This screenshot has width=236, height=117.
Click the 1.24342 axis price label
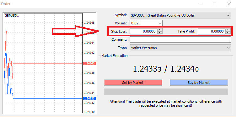(89, 53)
